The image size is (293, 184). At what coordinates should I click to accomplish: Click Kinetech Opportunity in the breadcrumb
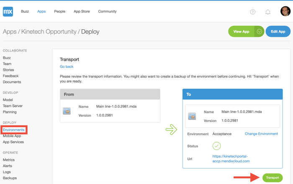tap(49, 31)
